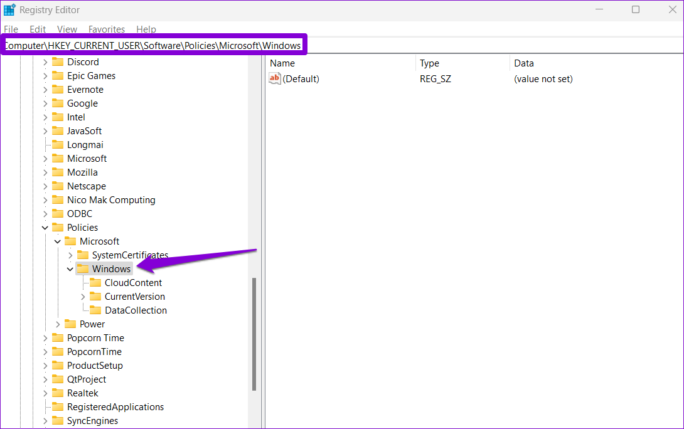Collapse the Policies key
Image resolution: width=684 pixels, height=429 pixels.
point(45,228)
